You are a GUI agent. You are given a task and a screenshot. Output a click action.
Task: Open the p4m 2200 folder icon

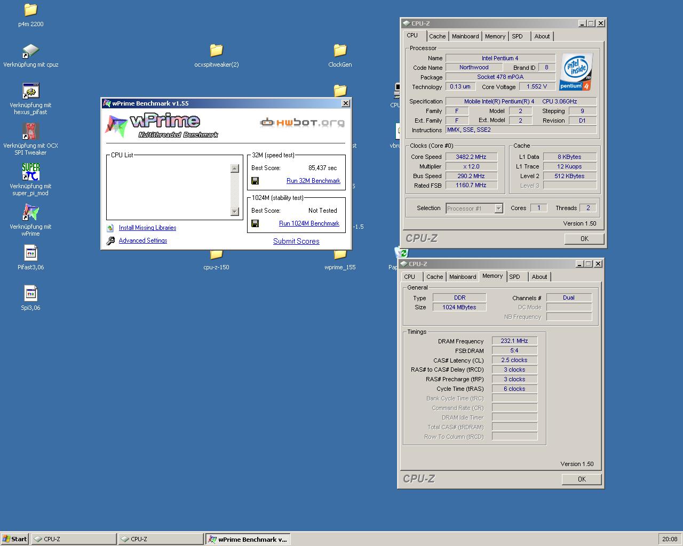click(30, 10)
